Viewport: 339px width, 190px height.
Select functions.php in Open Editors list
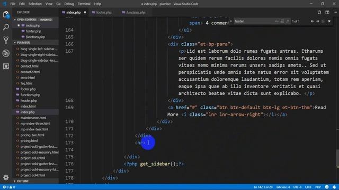point(35,37)
